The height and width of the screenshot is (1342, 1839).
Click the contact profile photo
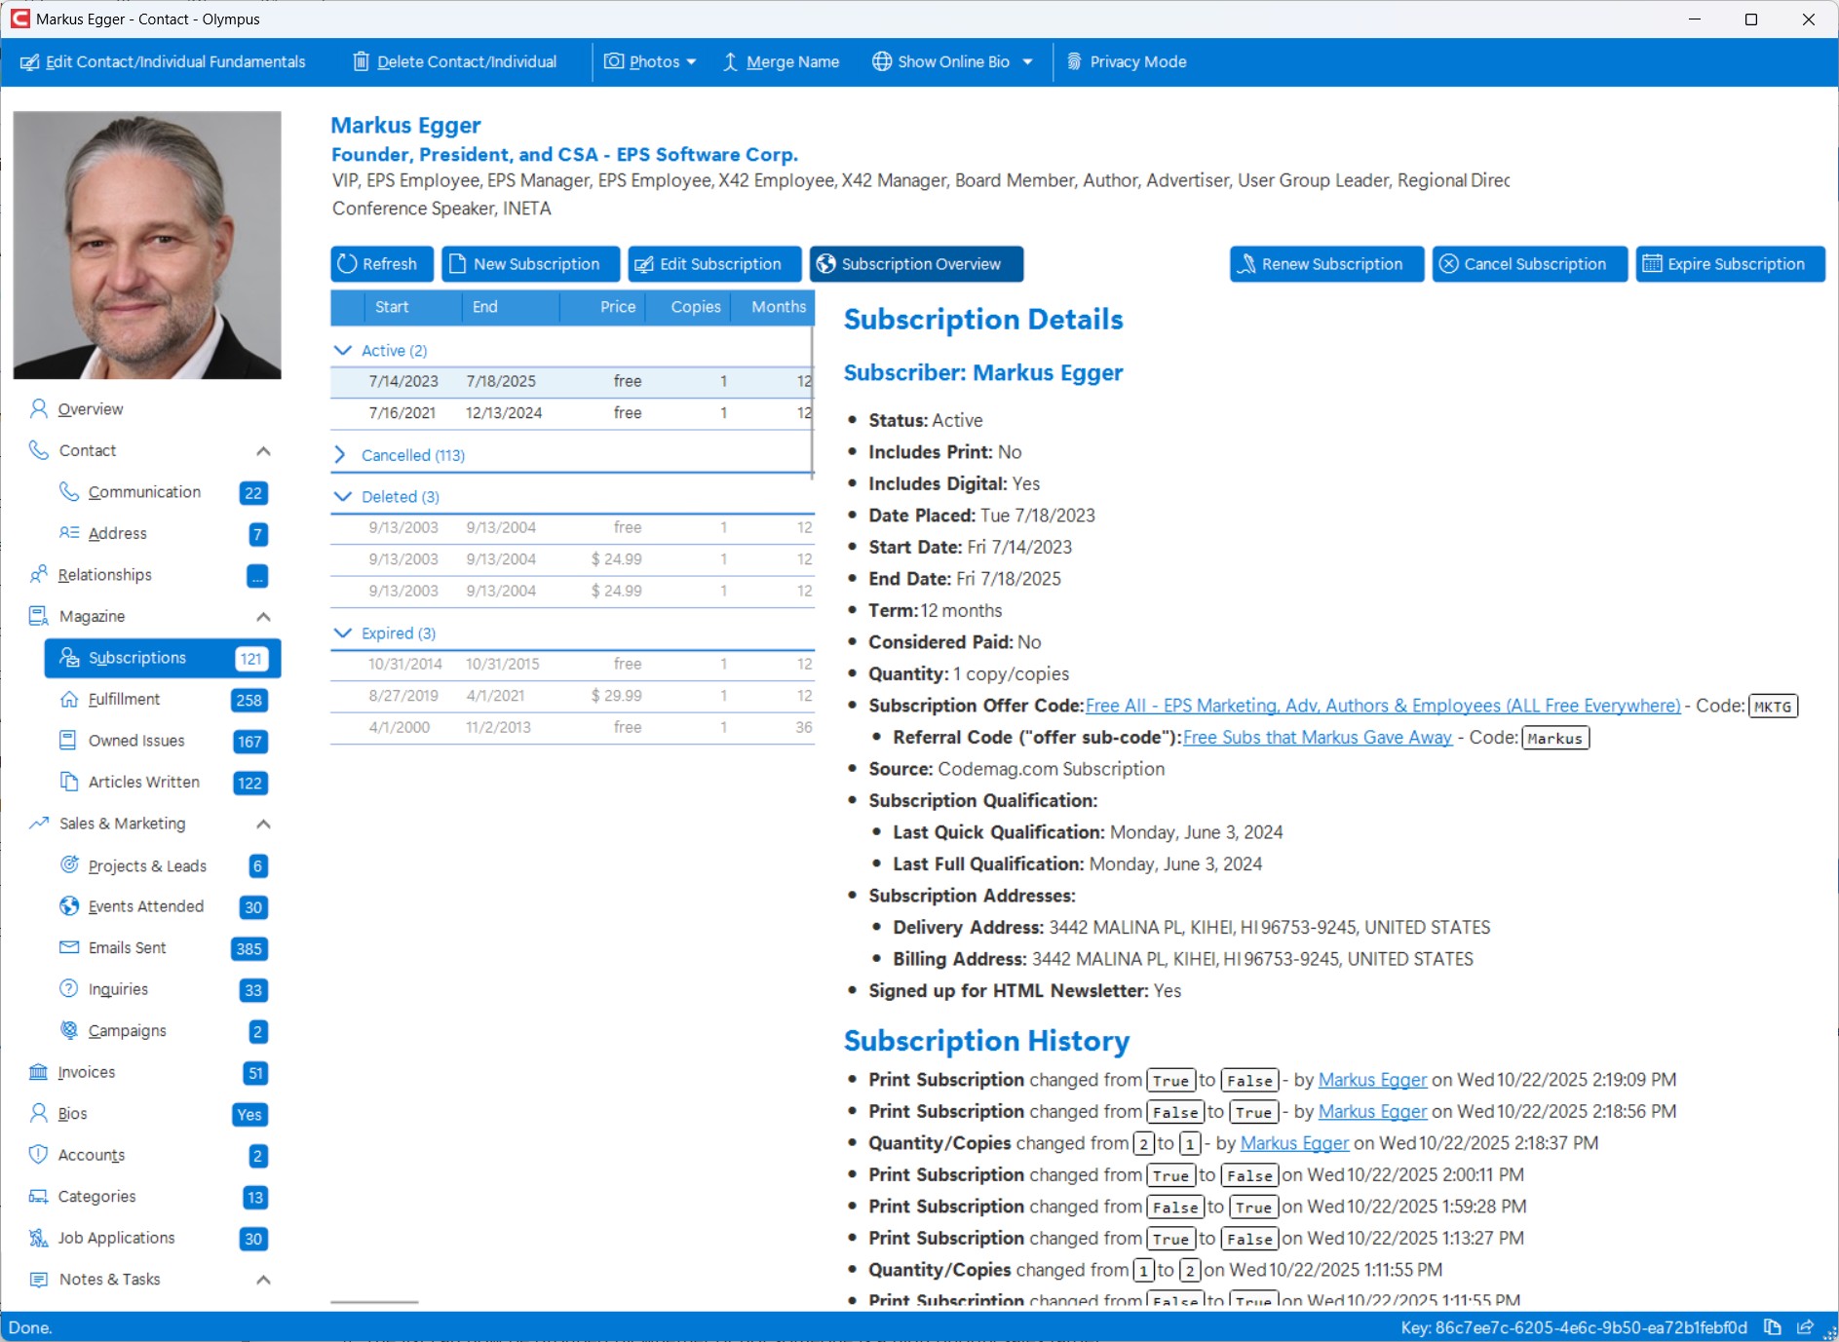coord(147,245)
